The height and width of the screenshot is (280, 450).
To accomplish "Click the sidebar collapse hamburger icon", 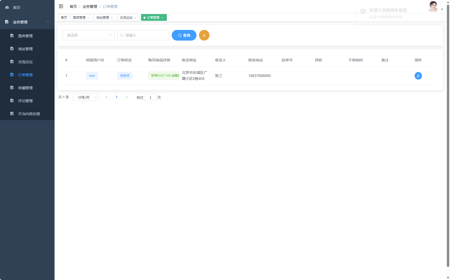I will point(61,6).
